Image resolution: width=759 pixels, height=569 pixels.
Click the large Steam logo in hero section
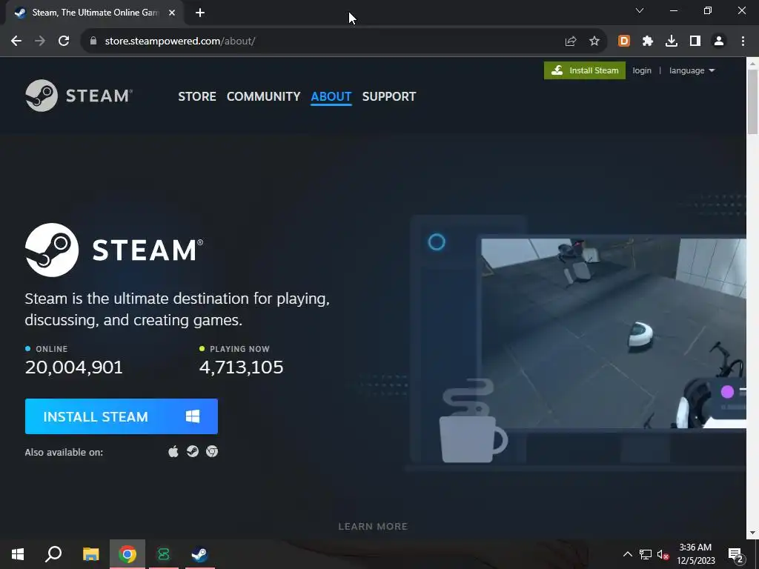tap(114, 250)
